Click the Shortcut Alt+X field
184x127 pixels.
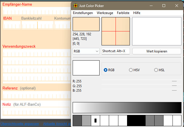click(x=116, y=51)
